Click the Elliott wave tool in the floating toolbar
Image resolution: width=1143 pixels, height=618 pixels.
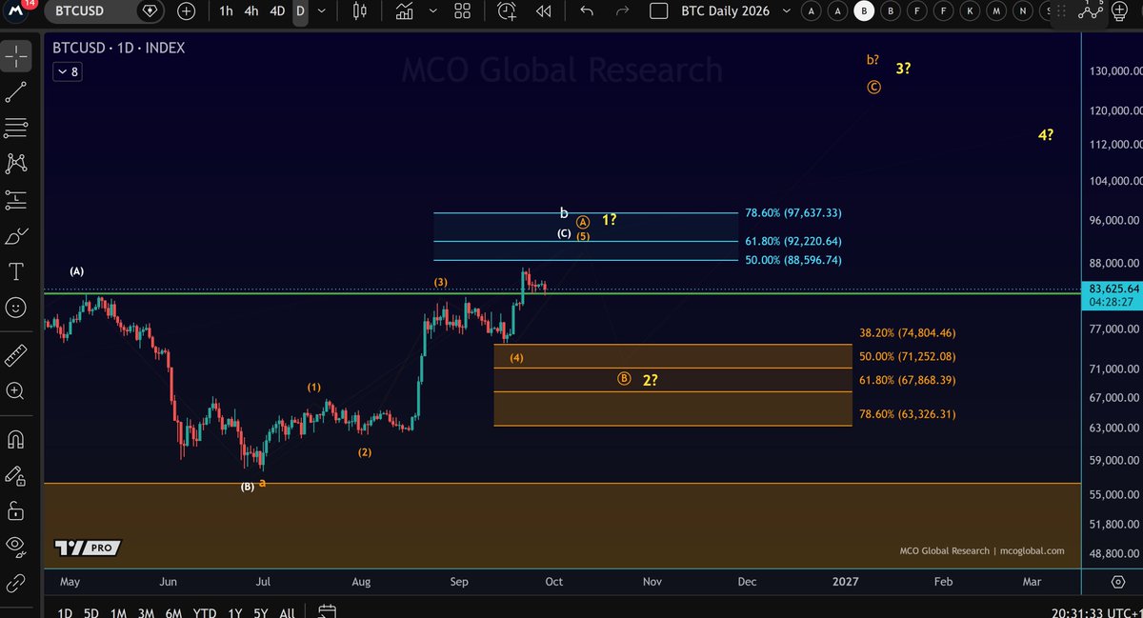1092,12
